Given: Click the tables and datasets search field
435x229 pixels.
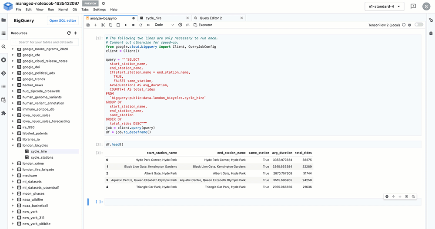Looking at the screenshot, I should (45, 42).
